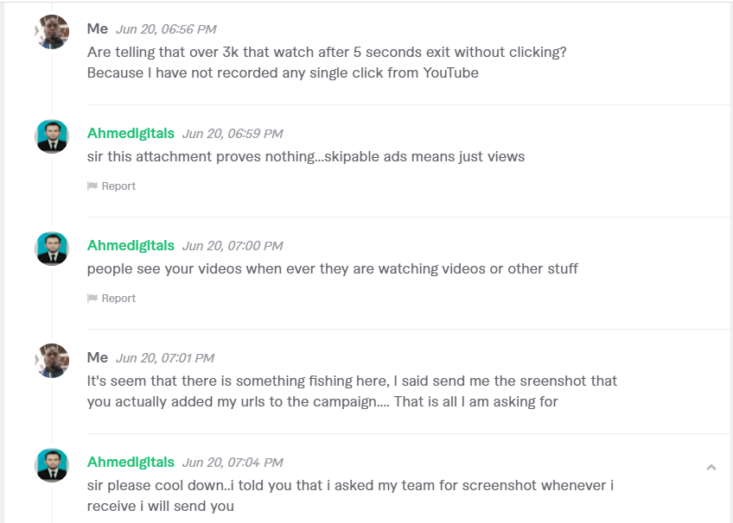Screen dimensions: 733x523
Task: Select the message about something fishing here
Action: [352, 391]
